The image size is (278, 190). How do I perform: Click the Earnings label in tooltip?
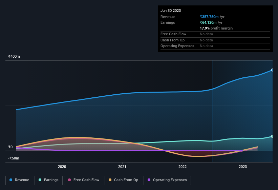point(168,22)
